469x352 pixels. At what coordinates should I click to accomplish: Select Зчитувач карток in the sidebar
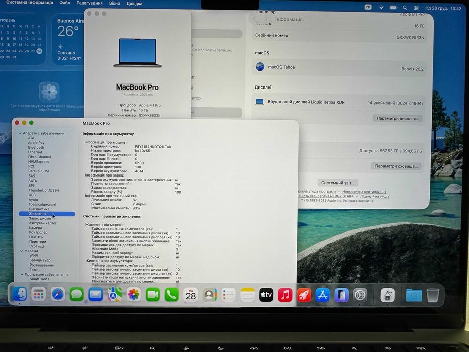click(x=43, y=223)
